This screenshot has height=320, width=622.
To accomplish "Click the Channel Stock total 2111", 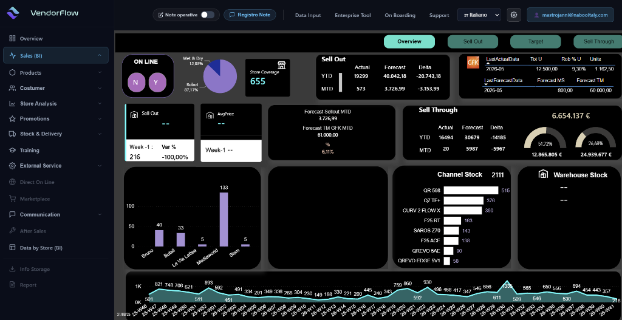I will pos(497,175).
